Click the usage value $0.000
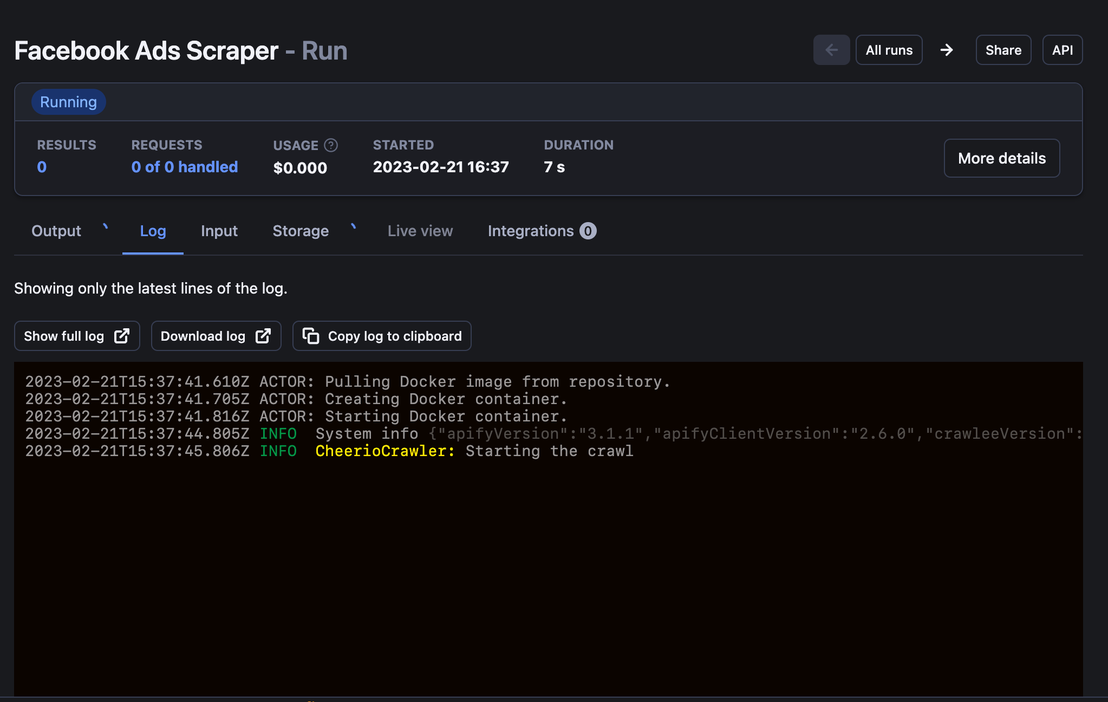The height and width of the screenshot is (702, 1108). point(300,168)
